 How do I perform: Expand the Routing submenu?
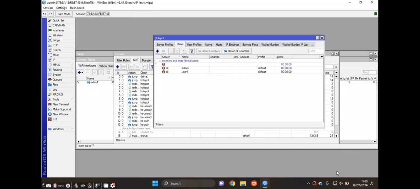tap(72, 70)
